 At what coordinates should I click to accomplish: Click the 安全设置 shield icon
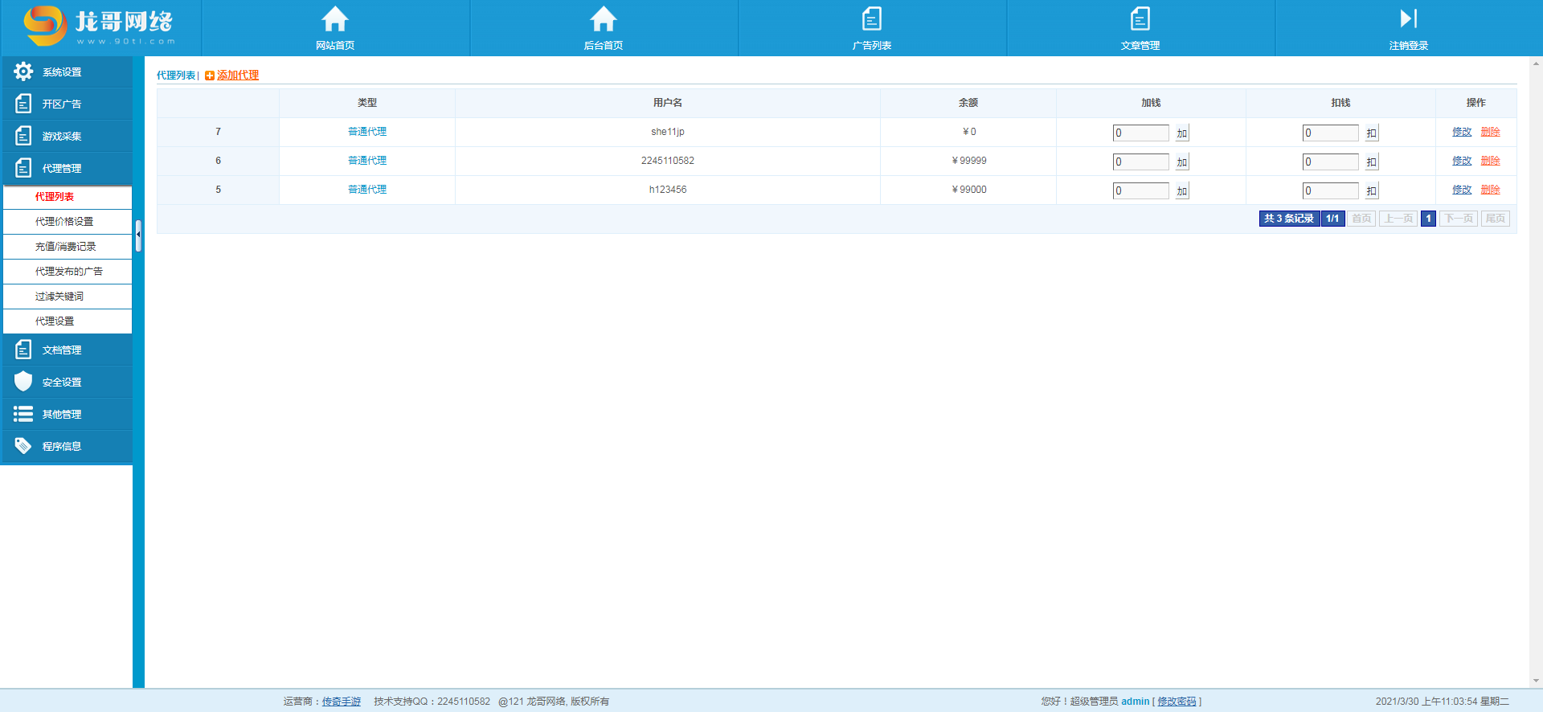coord(23,382)
